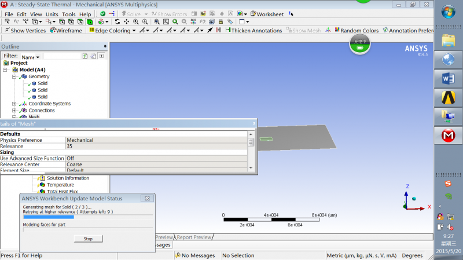The height and width of the screenshot is (260, 463).
Task: Toggle Show Vertices
Action: 25,31
